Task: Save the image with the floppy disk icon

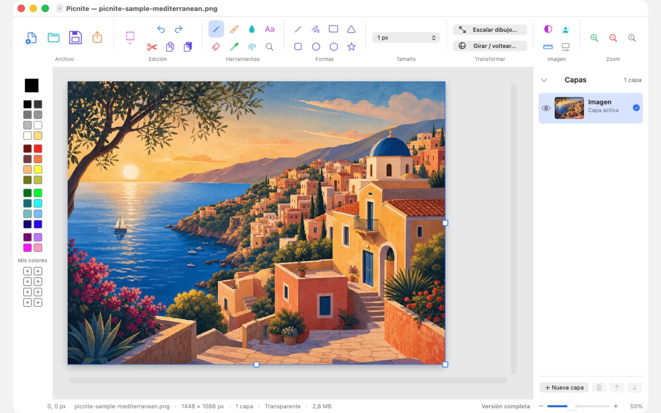Action: pyautogui.click(x=75, y=38)
